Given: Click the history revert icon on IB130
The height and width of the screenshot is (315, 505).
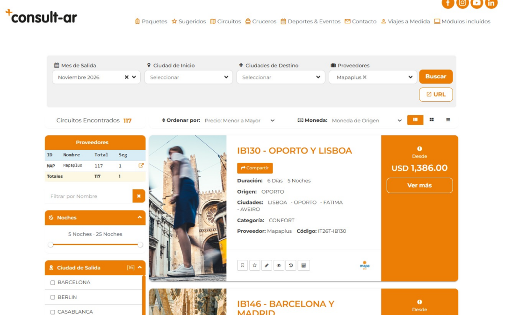Looking at the screenshot, I should pos(291,266).
